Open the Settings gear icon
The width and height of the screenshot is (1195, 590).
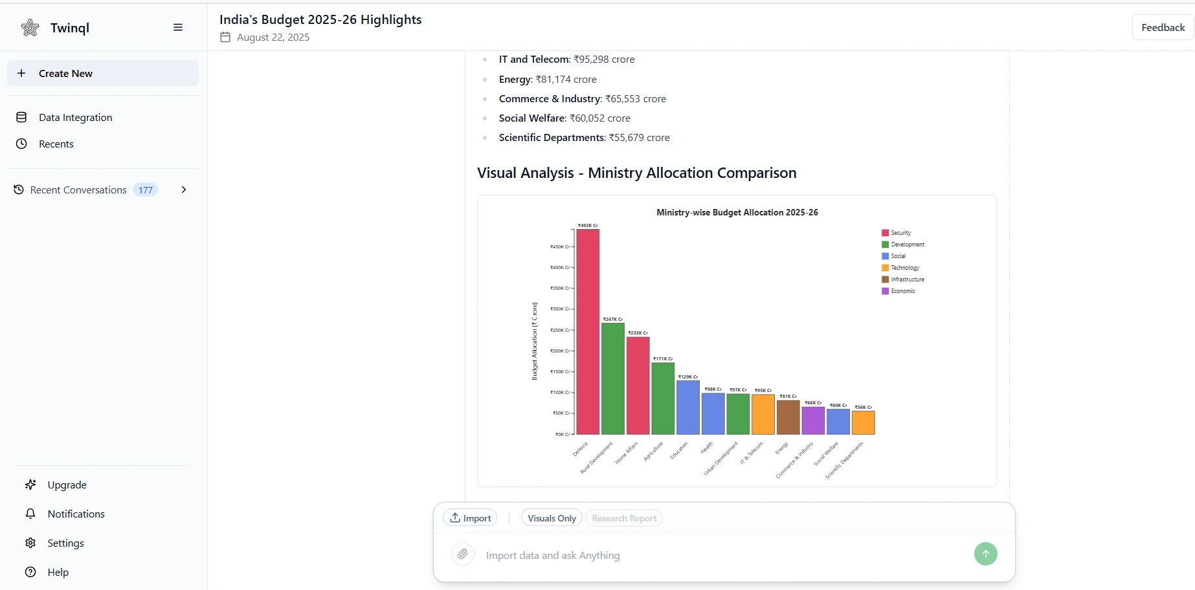pos(30,543)
